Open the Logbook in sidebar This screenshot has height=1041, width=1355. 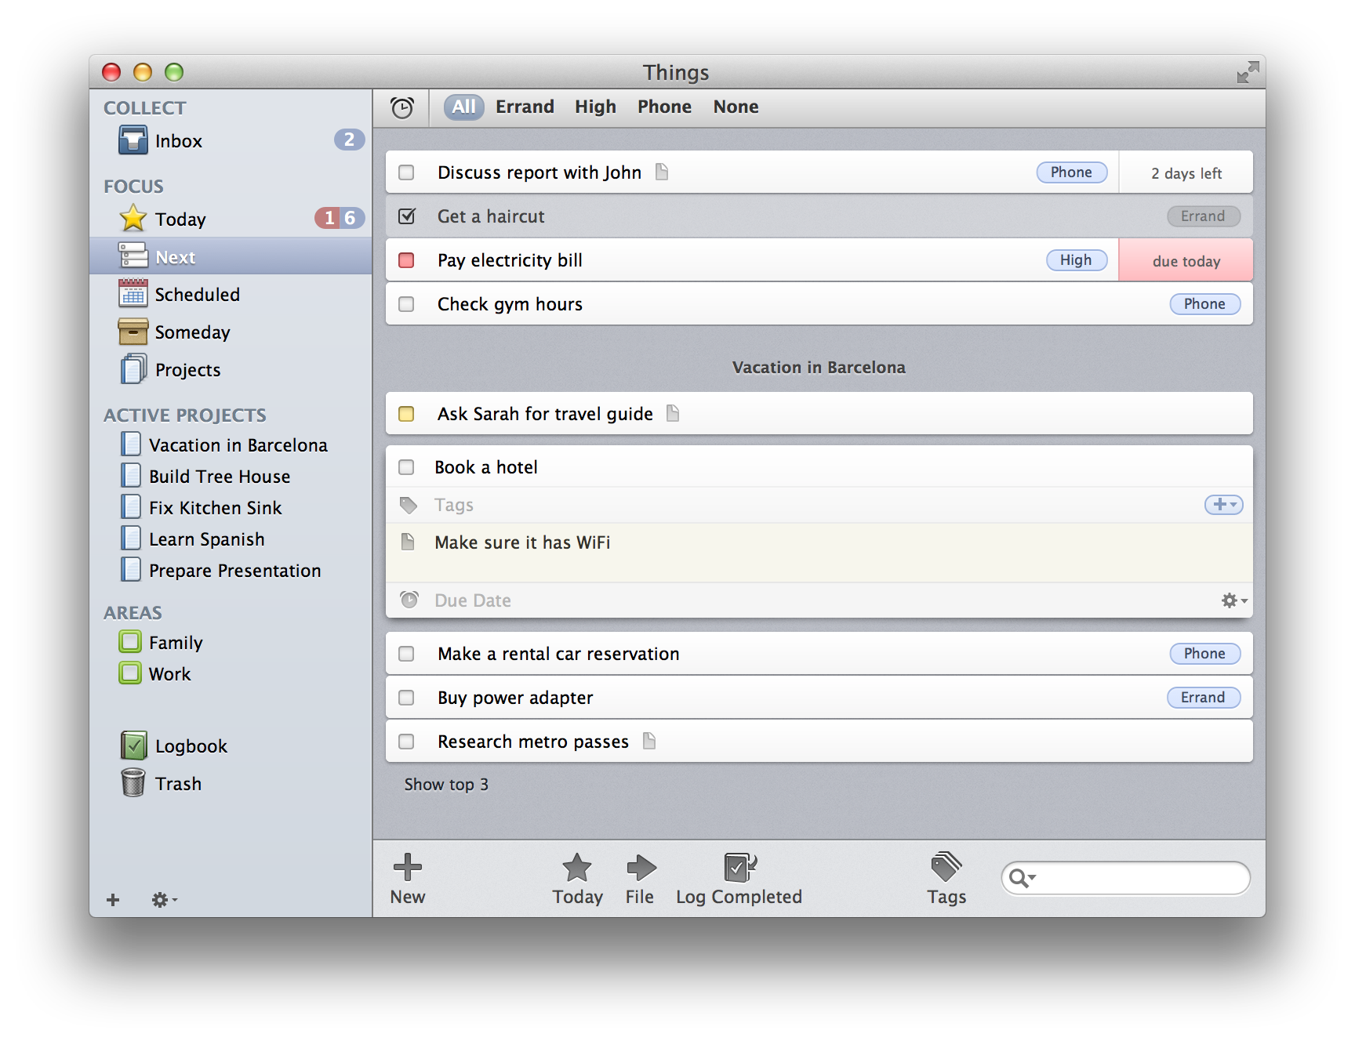point(191,746)
